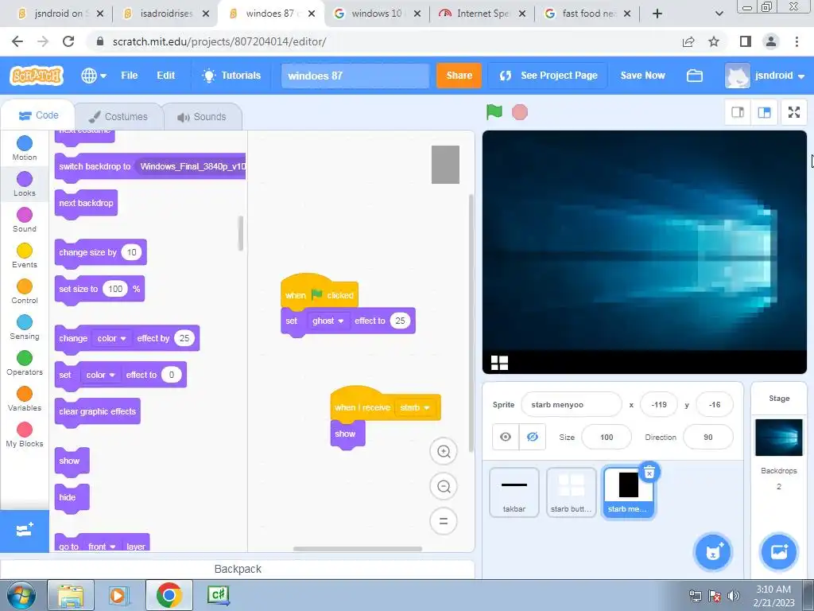Hide the sprite using crossed eye icon
814x611 pixels.
pos(532,437)
